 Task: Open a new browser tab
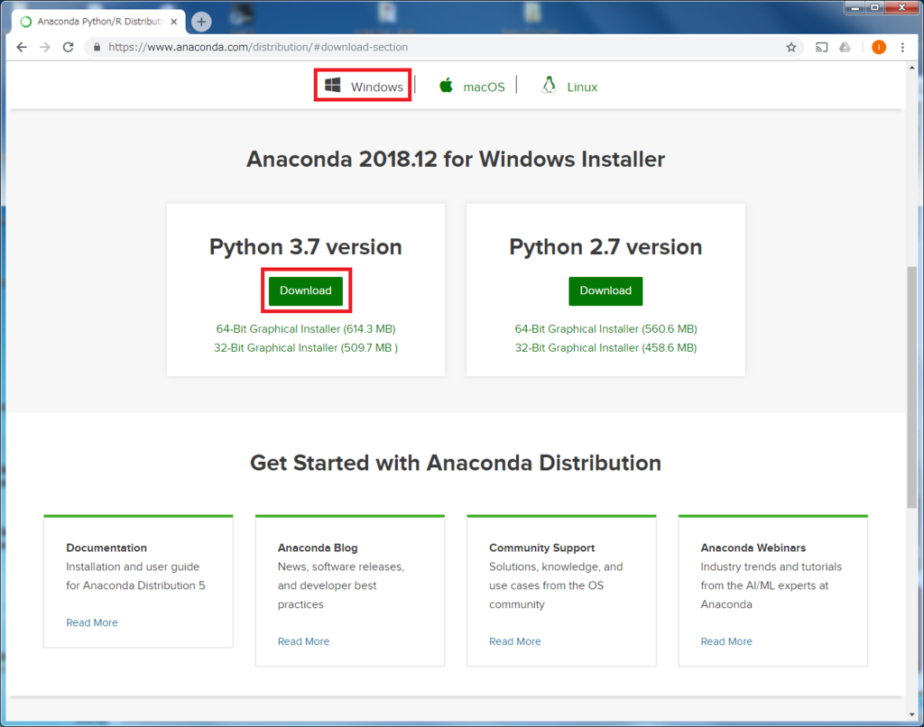point(201,22)
